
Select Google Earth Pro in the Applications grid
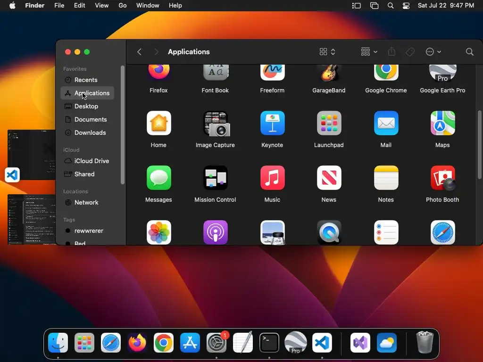pyautogui.click(x=442, y=73)
